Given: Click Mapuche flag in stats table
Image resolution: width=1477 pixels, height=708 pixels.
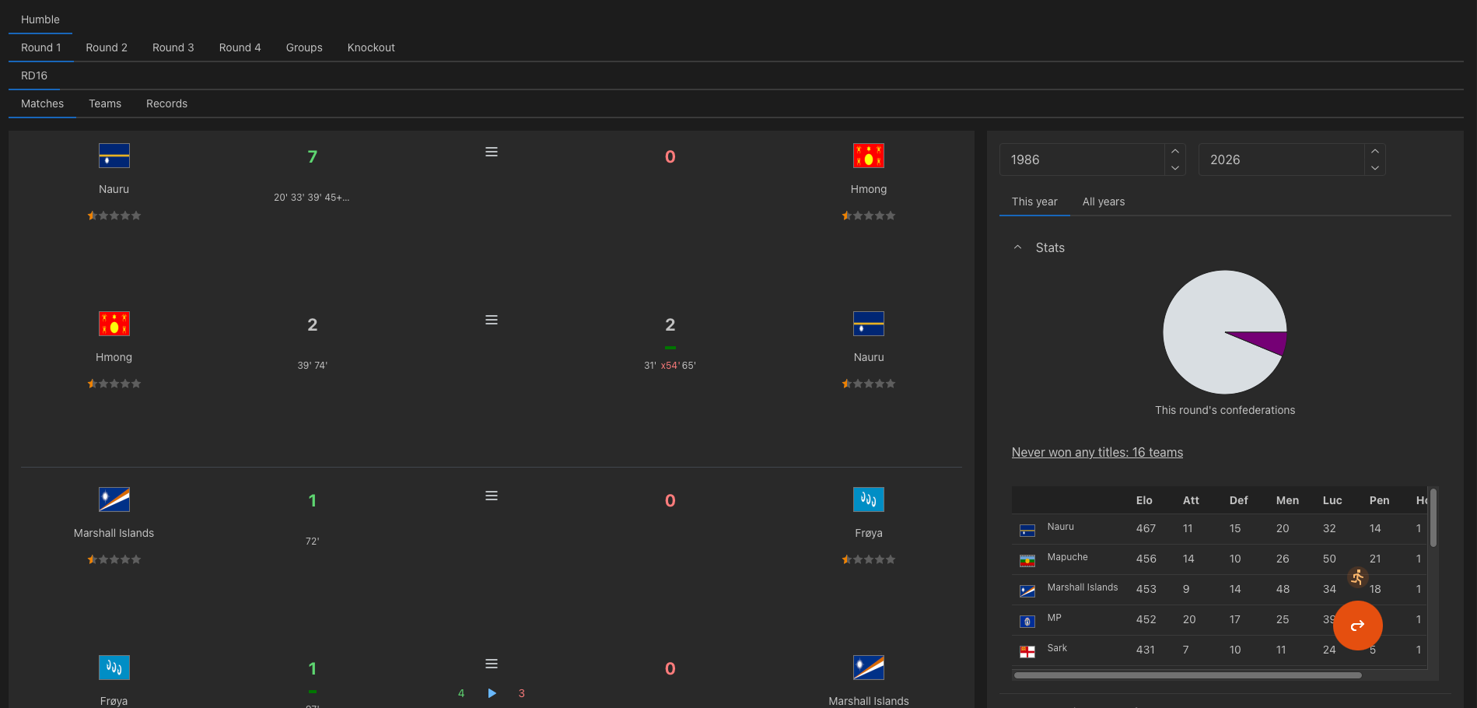Looking at the screenshot, I should (1027, 561).
